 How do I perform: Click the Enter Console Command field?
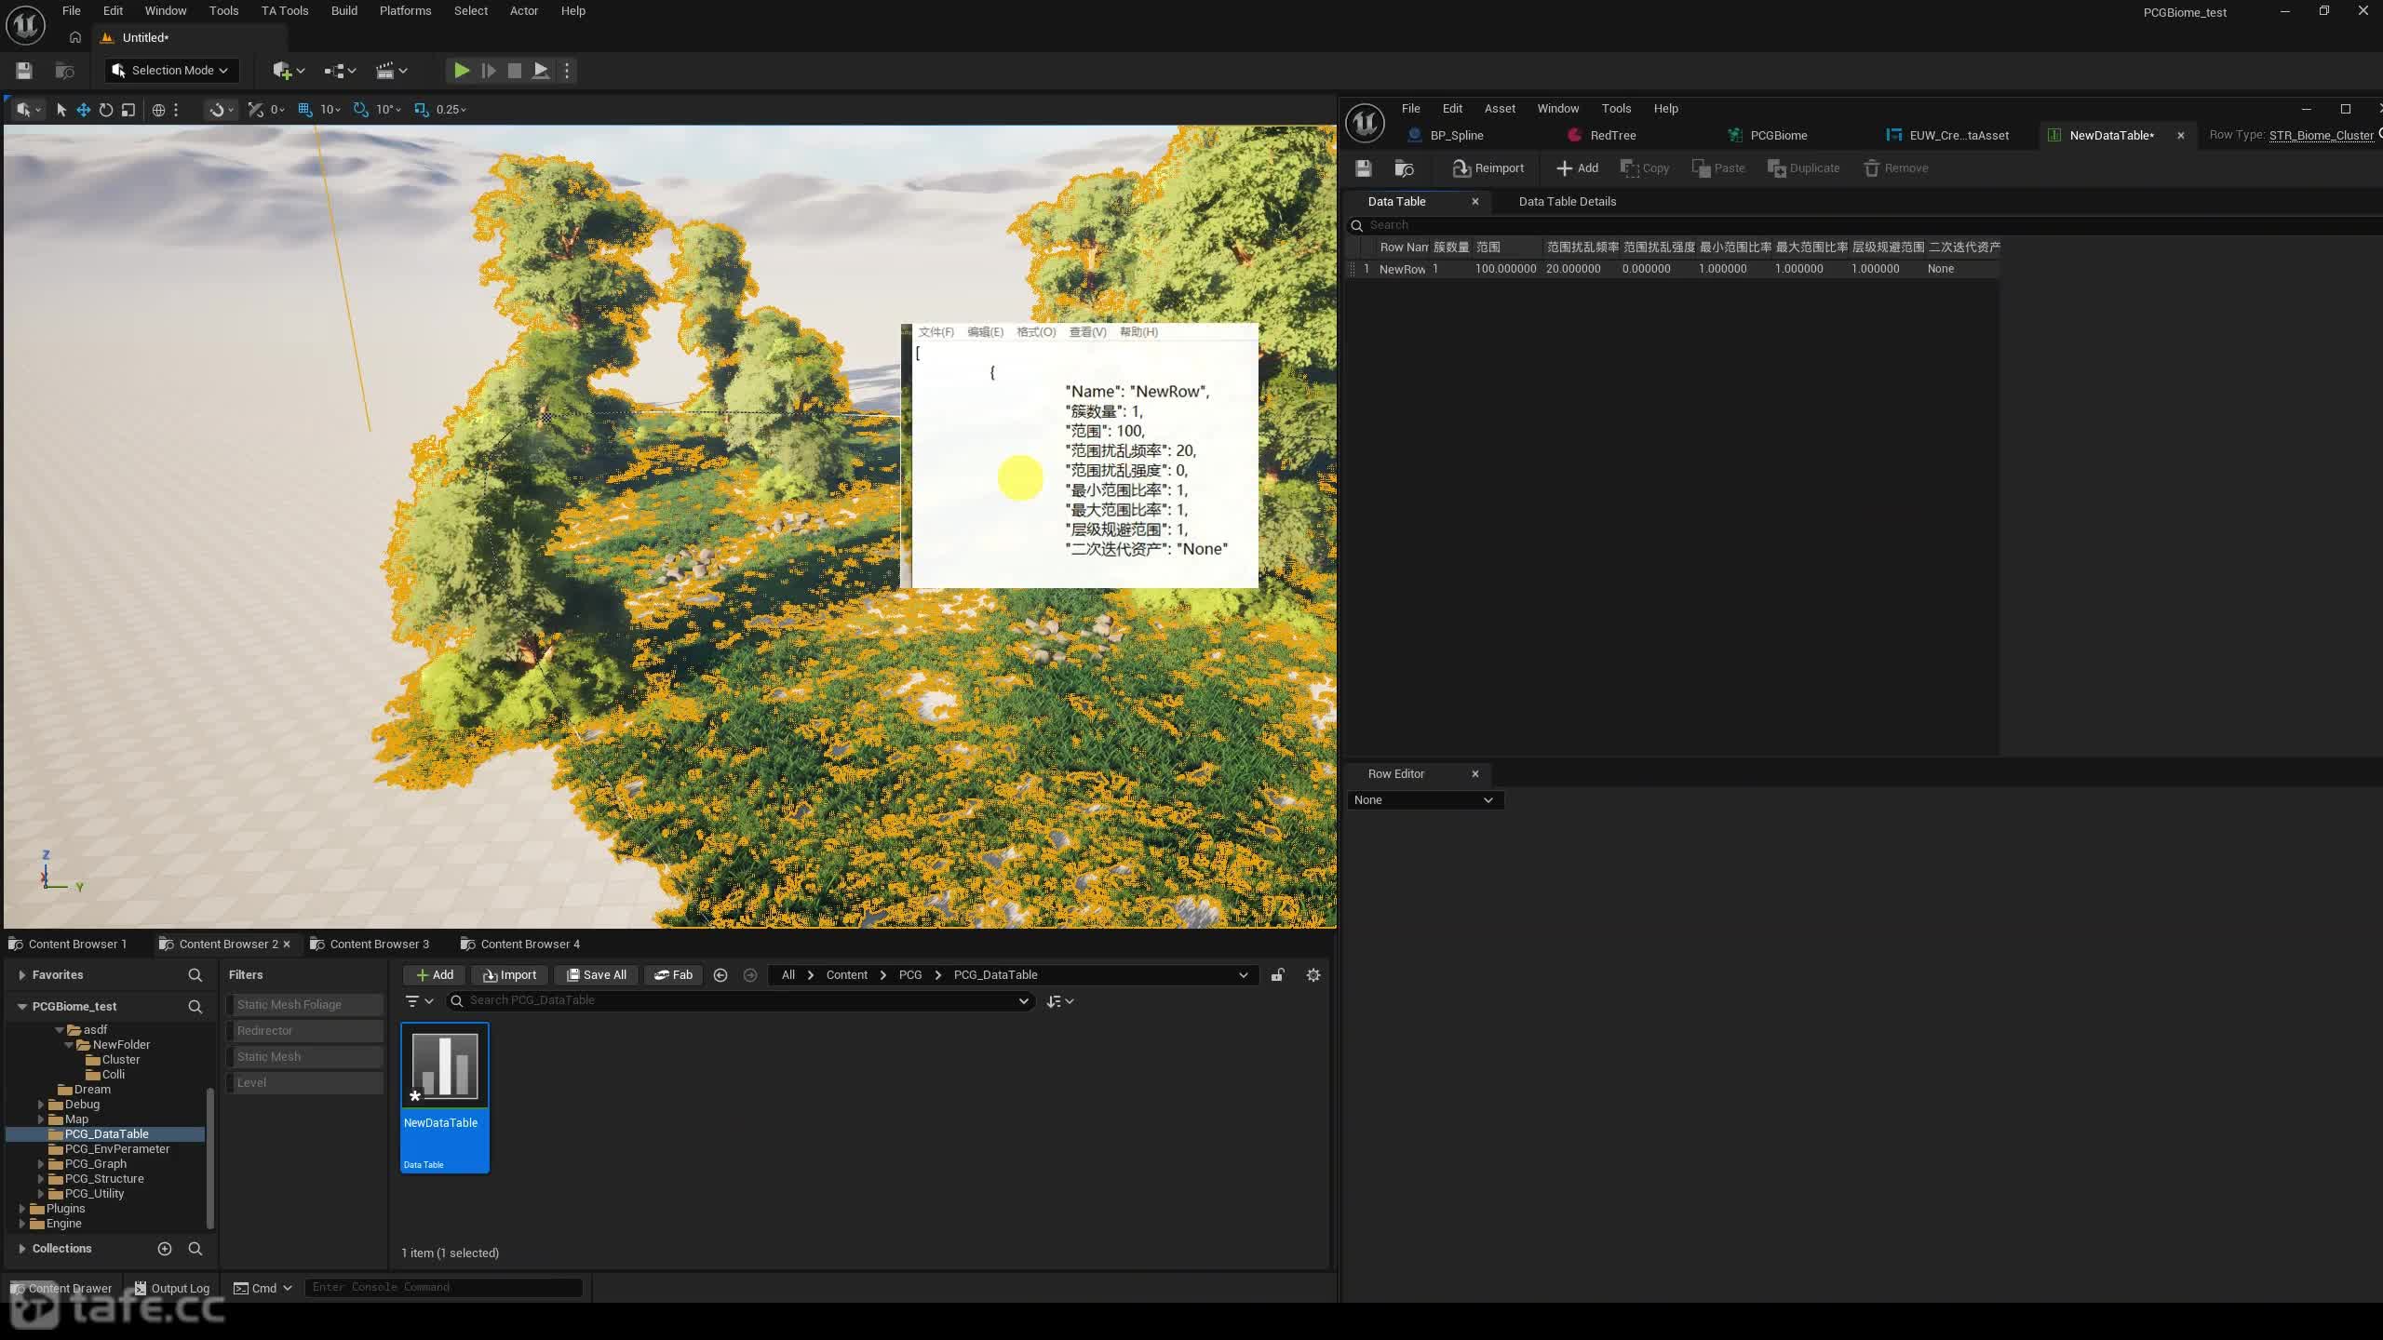[x=443, y=1288]
